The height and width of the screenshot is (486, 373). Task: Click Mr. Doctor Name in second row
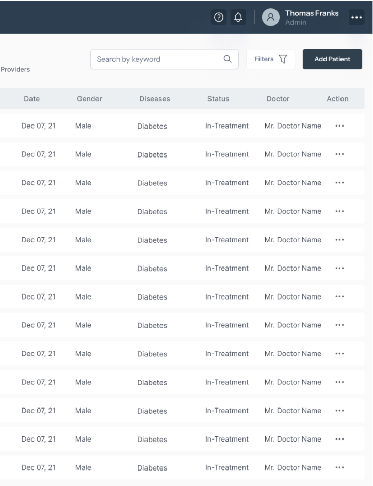293,154
